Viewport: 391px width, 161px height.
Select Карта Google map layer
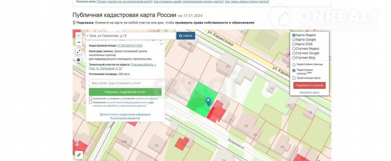click(x=294, y=40)
